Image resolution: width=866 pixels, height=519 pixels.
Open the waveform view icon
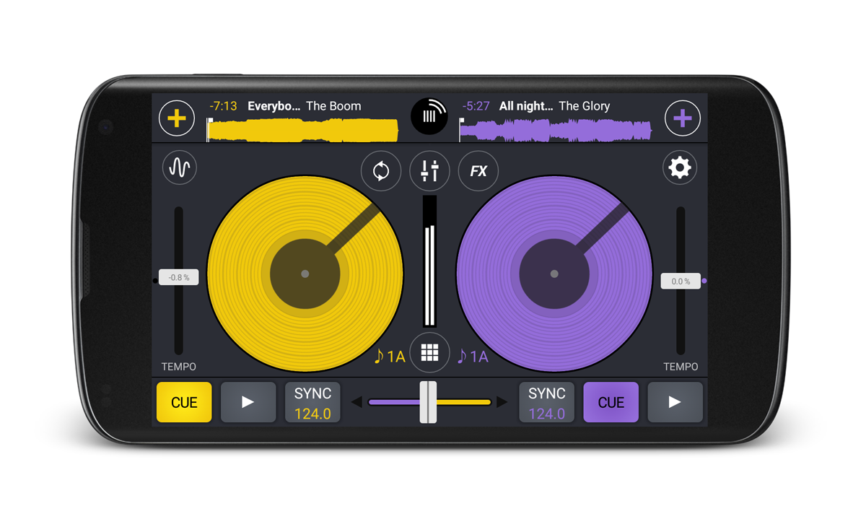(180, 168)
